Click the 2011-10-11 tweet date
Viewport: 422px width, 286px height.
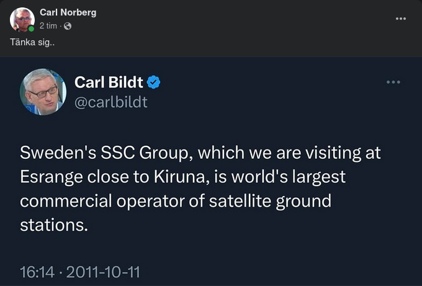tap(104, 272)
